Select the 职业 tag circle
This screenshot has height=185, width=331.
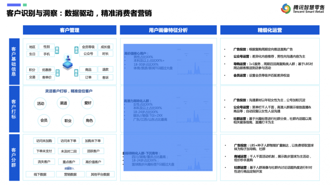pos(68,121)
